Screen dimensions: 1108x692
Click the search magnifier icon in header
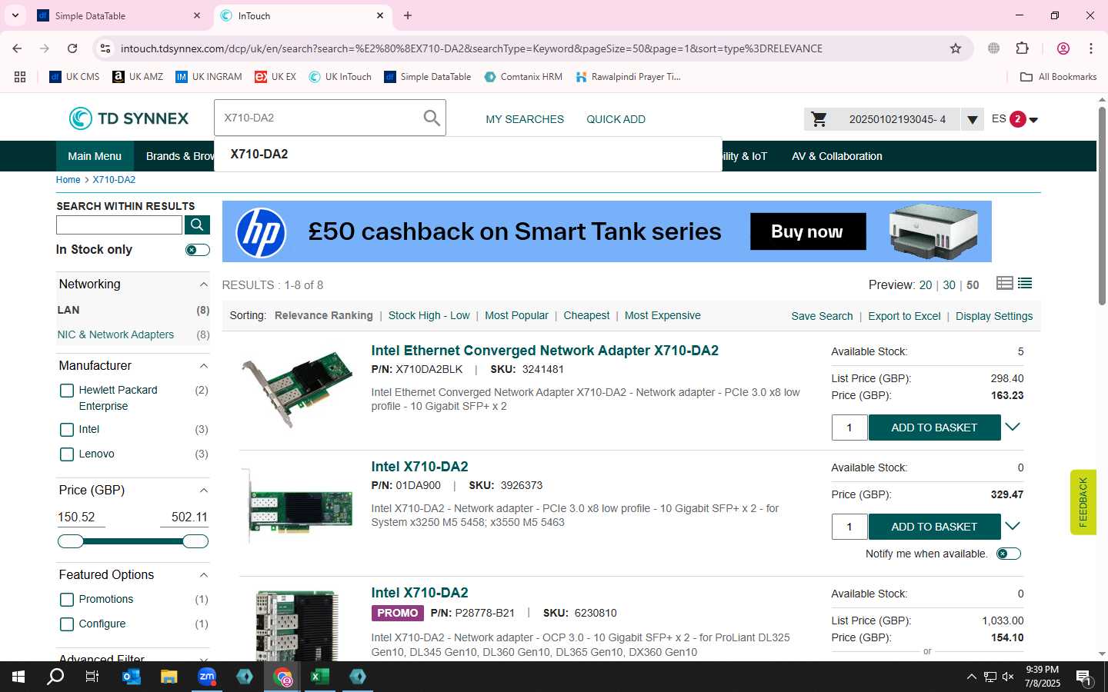click(x=432, y=118)
